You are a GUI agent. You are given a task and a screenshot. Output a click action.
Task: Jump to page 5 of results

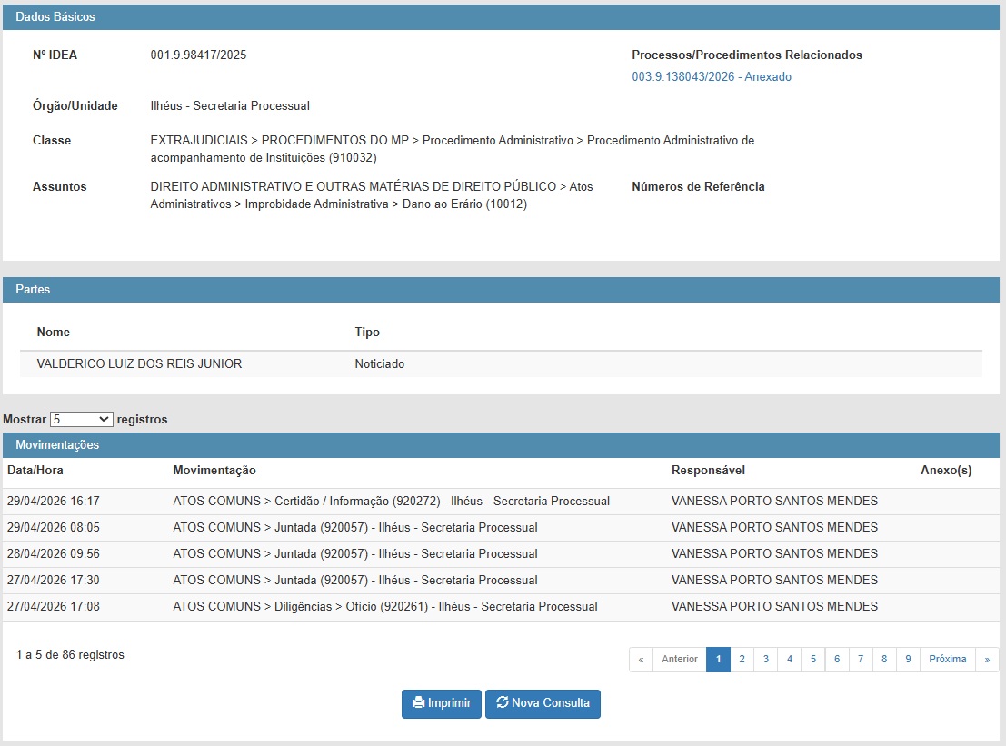[x=812, y=660]
